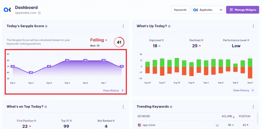Click the POSITION column header

tap(244, 116)
